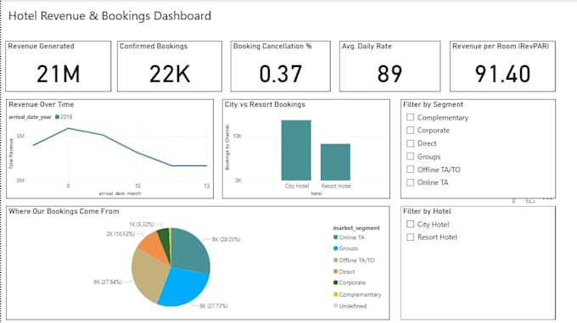This screenshot has height=323, width=577.
Task: Click the Groups legend color dot
Action: point(336,248)
